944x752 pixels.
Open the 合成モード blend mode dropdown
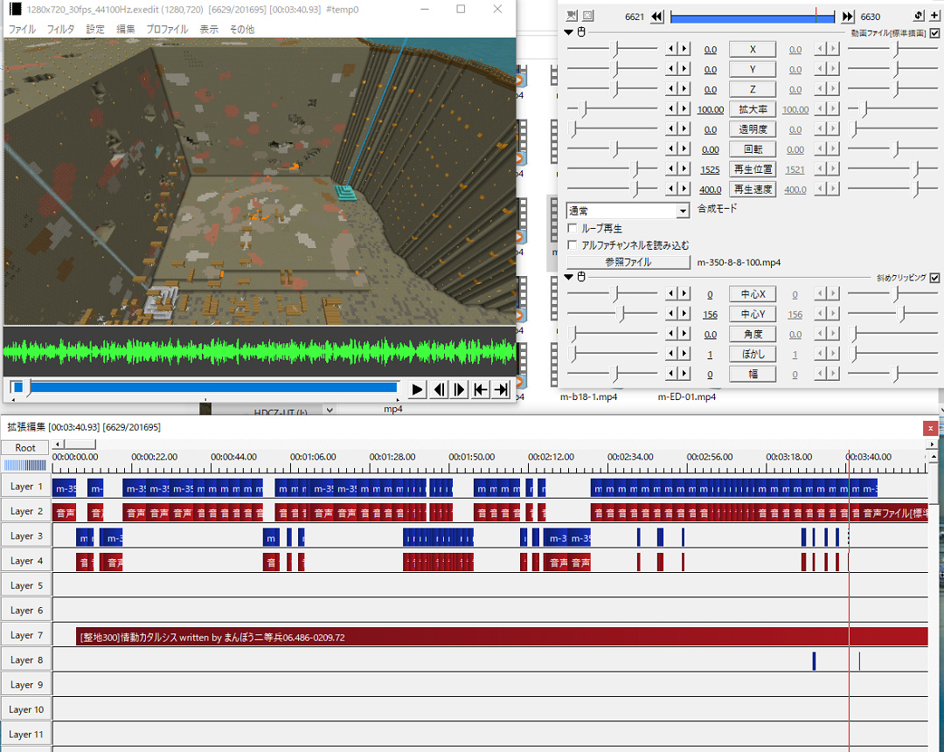coord(683,210)
